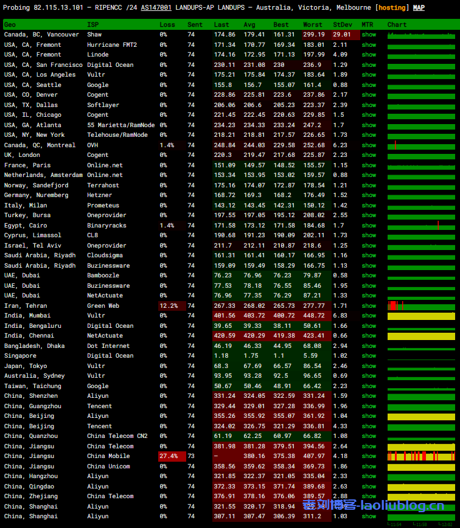Show MTR for UK, London Cogent
Screen dimensions: 460x528
369,155
